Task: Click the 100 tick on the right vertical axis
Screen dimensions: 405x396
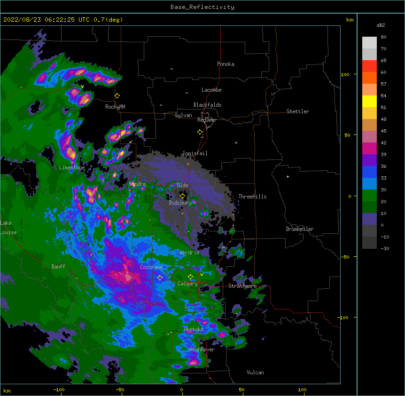Action: pyautogui.click(x=345, y=74)
